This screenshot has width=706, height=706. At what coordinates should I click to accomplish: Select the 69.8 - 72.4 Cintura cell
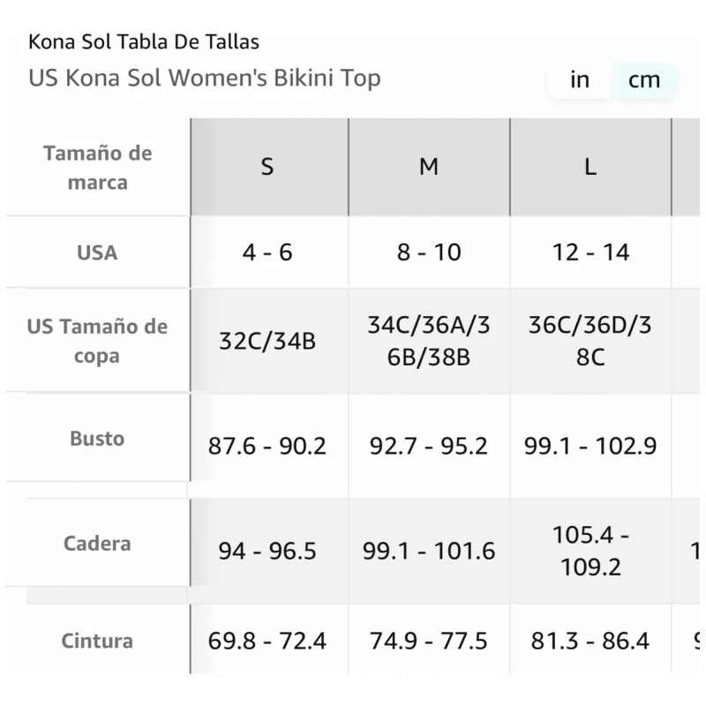point(267,641)
